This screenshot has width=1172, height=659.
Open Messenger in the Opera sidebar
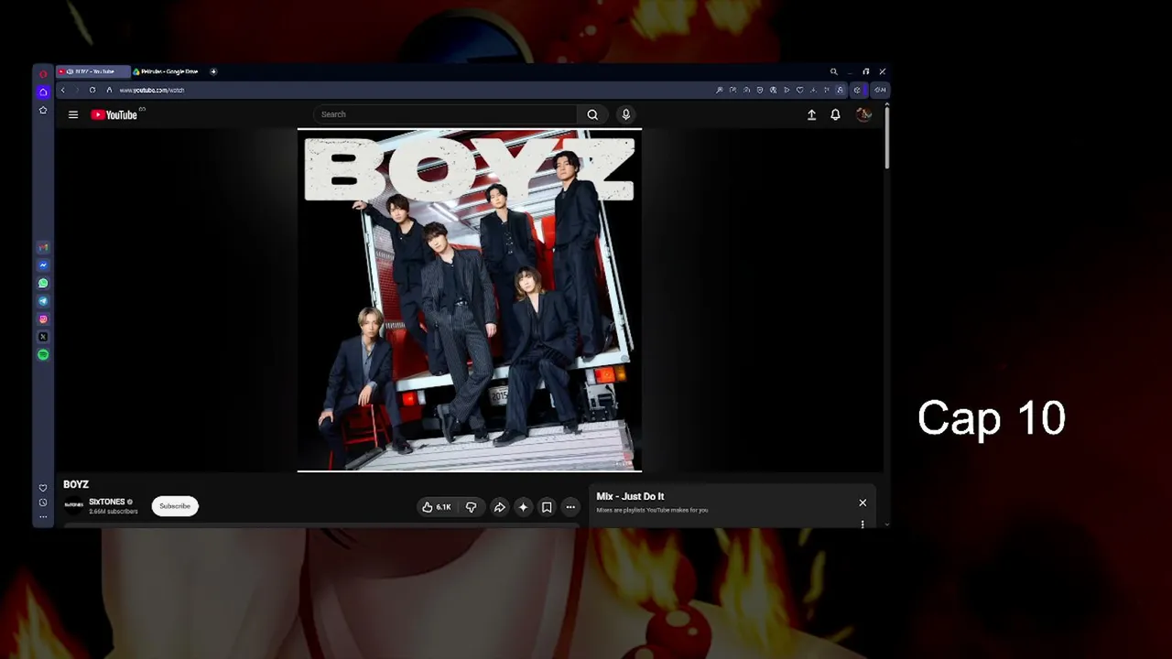[x=43, y=265]
